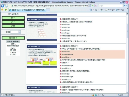Image resolution: width=129 pixels, height=97 pixels.
Task: Open the 参照 reference dropdown
Action: [15, 32]
